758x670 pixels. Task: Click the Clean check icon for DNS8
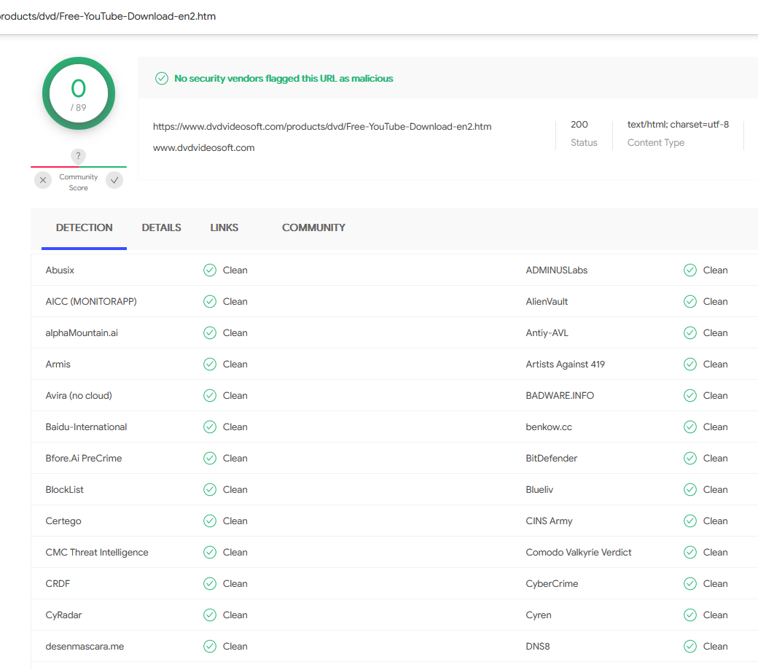pos(690,647)
